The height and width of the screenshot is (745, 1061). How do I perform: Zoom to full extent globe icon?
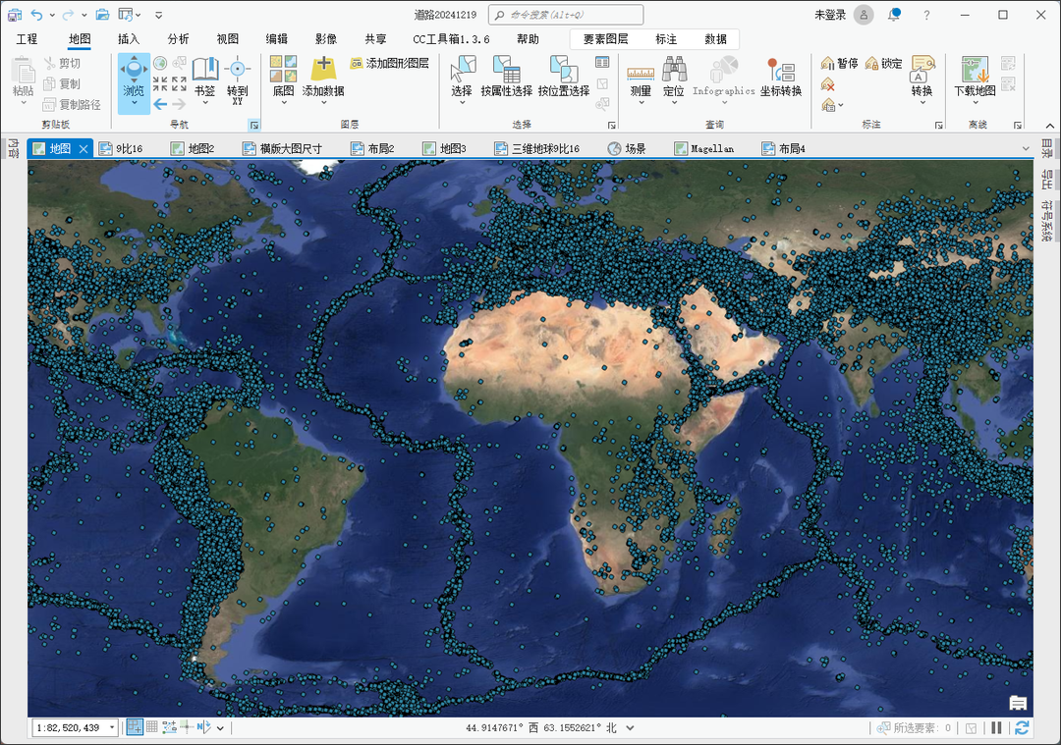tap(160, 63)
